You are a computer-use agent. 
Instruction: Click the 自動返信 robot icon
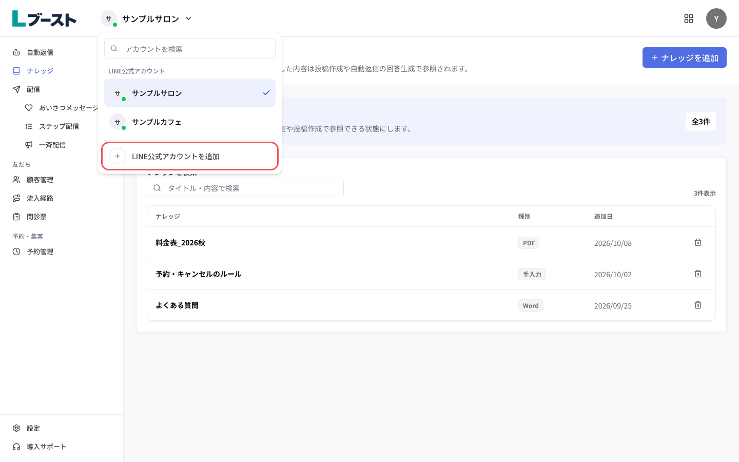[16, 52]
